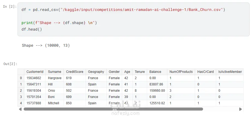Click the Shape output text line

coord(46,46)
